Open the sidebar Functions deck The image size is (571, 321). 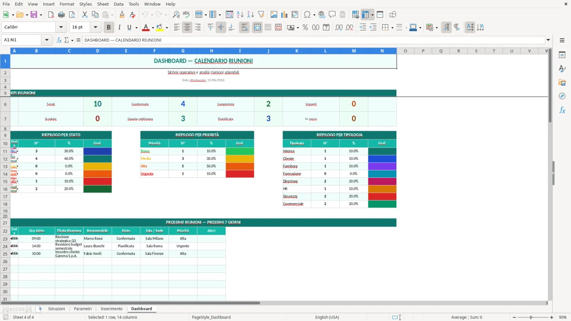click(x=562, y=110)
